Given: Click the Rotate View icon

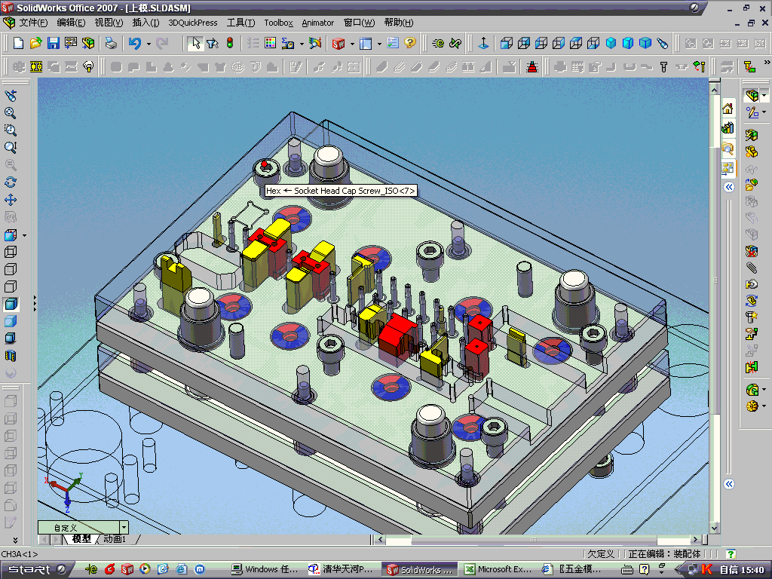Looking at the screenshot, I should coord(11,182).
